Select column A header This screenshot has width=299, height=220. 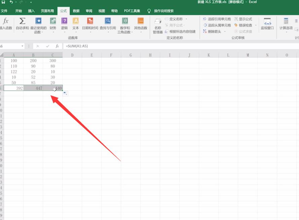click(x=13, y=55)
